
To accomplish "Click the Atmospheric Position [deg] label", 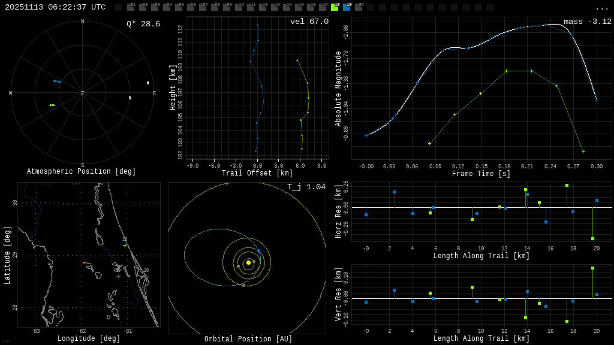I will coord(81,171).
